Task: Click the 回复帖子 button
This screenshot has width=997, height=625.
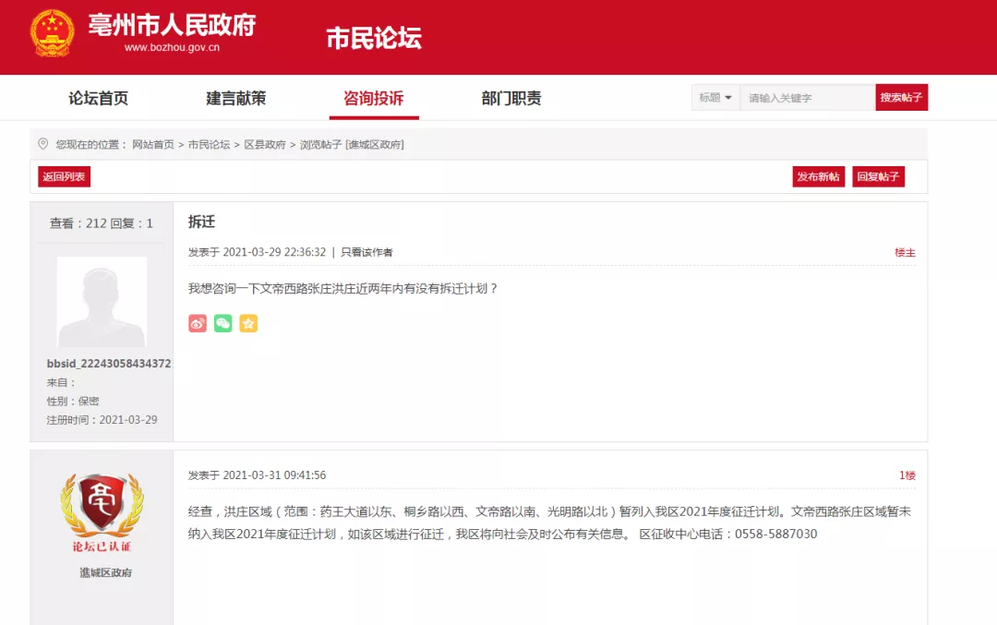Action: 878,176
